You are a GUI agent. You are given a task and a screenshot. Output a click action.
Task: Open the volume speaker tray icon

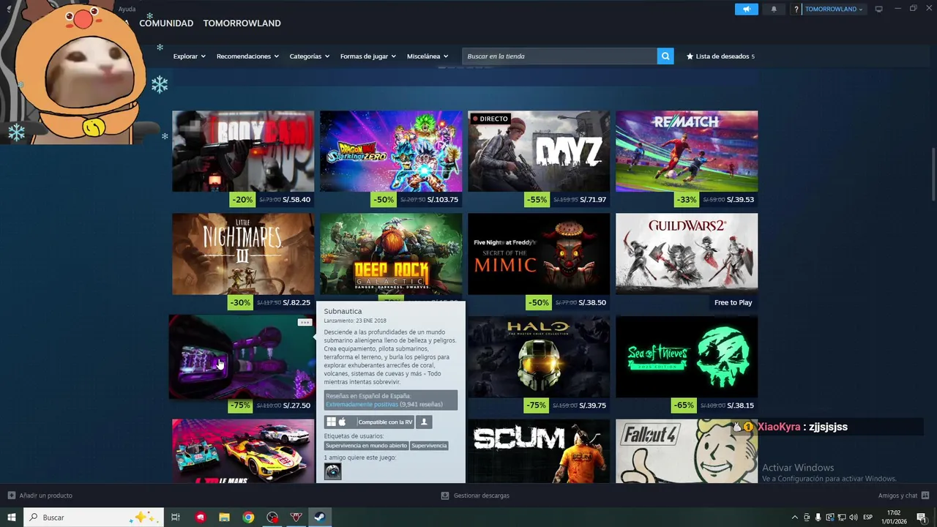point(853,517)
